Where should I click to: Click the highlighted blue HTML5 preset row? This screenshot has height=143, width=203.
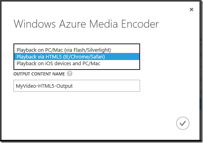point(77,56)
